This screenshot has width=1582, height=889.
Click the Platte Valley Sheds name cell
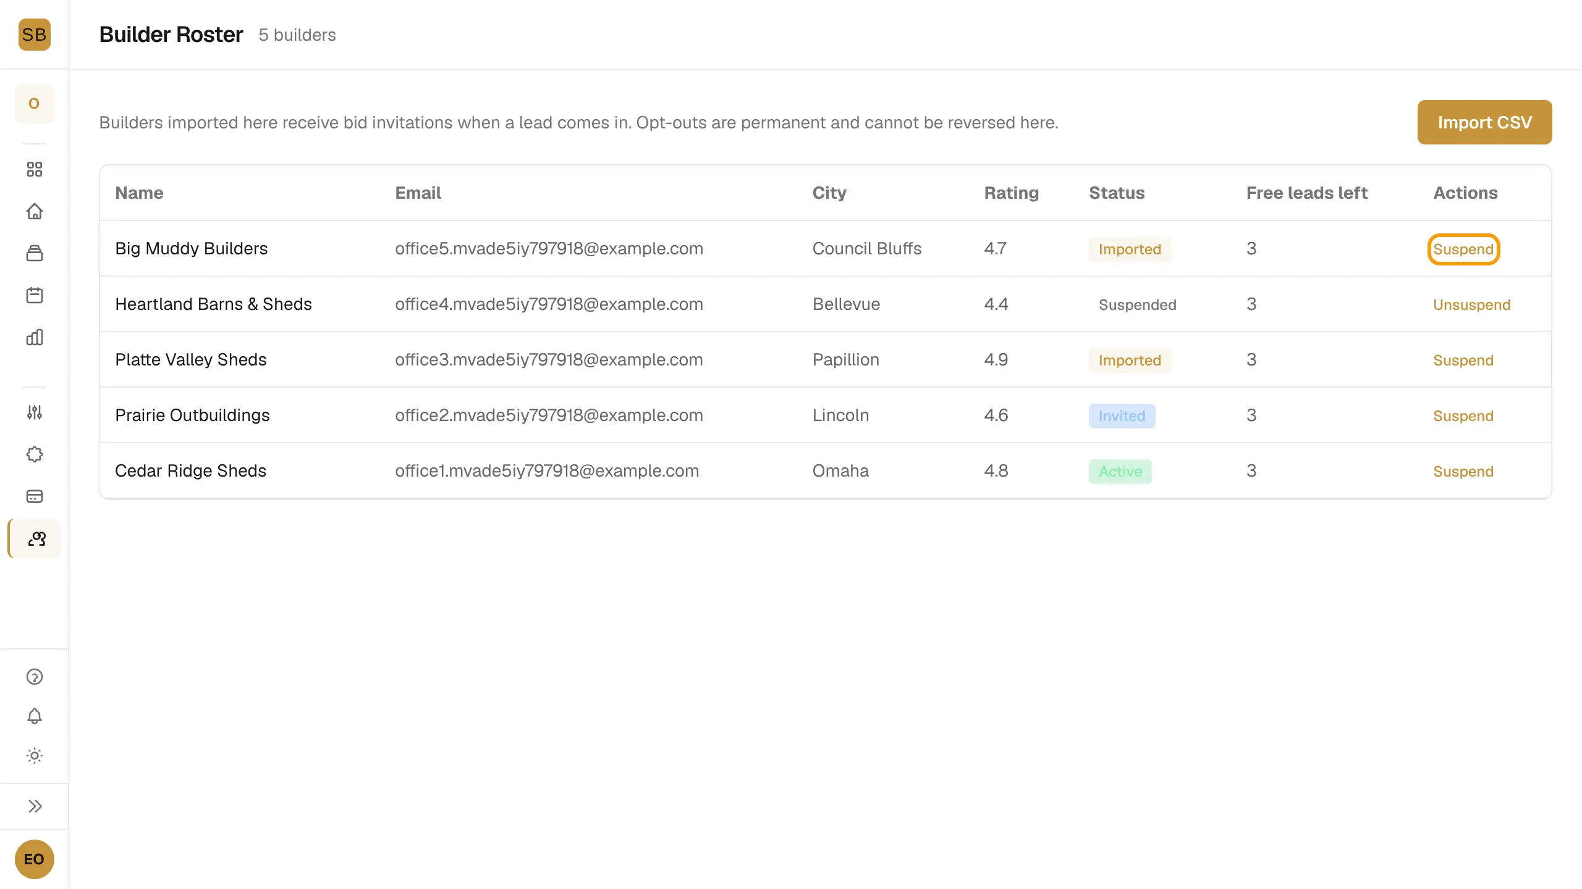(x=190, y=359)
